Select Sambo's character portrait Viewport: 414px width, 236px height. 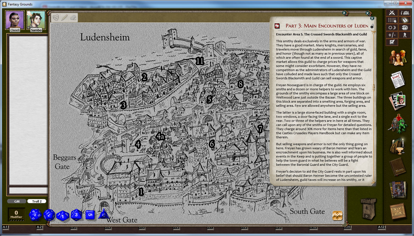(x=36, y=20)
